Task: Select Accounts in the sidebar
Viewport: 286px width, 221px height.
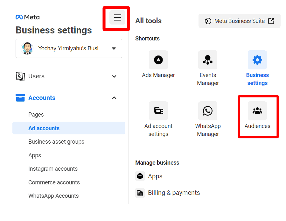Action: (x=42, y=98)
